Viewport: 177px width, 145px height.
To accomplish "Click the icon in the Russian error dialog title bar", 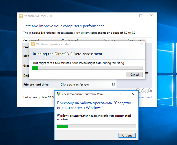I will tap(58, 94).
